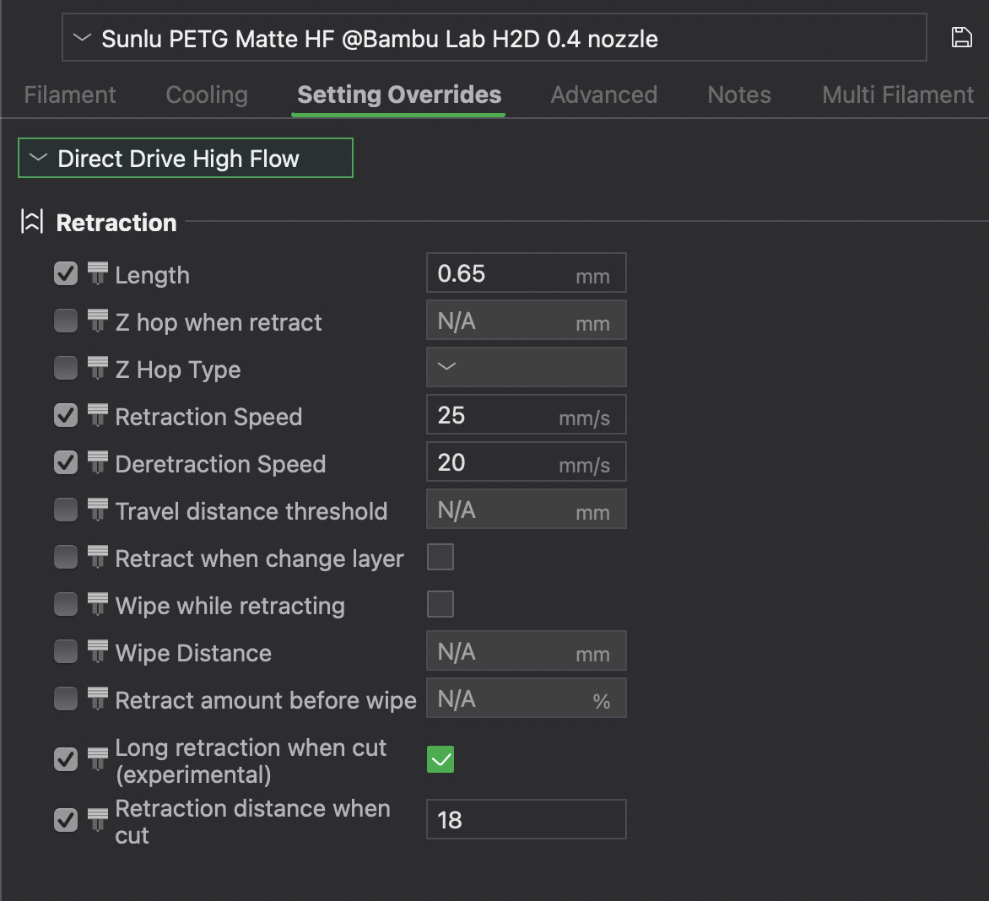
Task: Enable the Z hop when retract override checkbox
Action: point(66,321)
